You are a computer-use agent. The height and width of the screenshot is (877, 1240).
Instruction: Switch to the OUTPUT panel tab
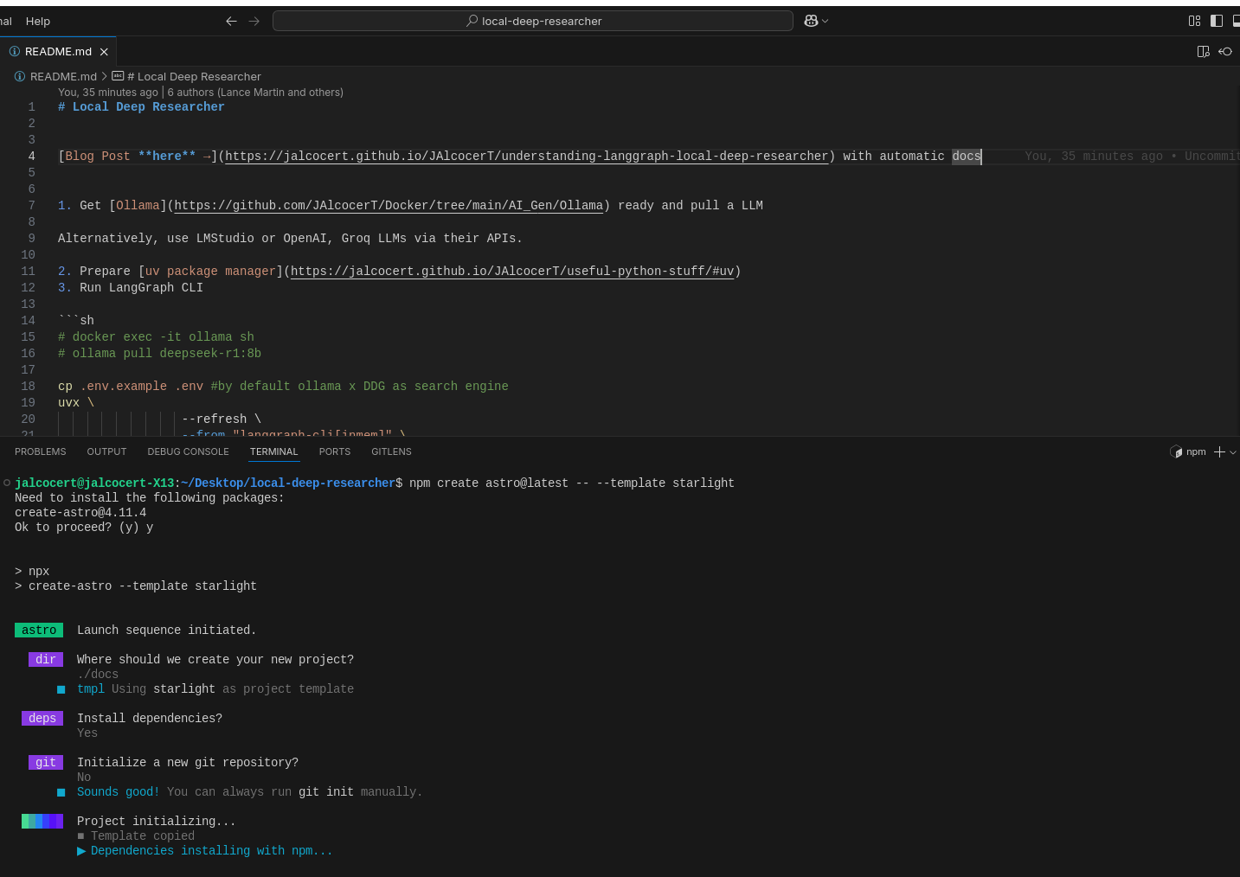click(x=106, y=451)
